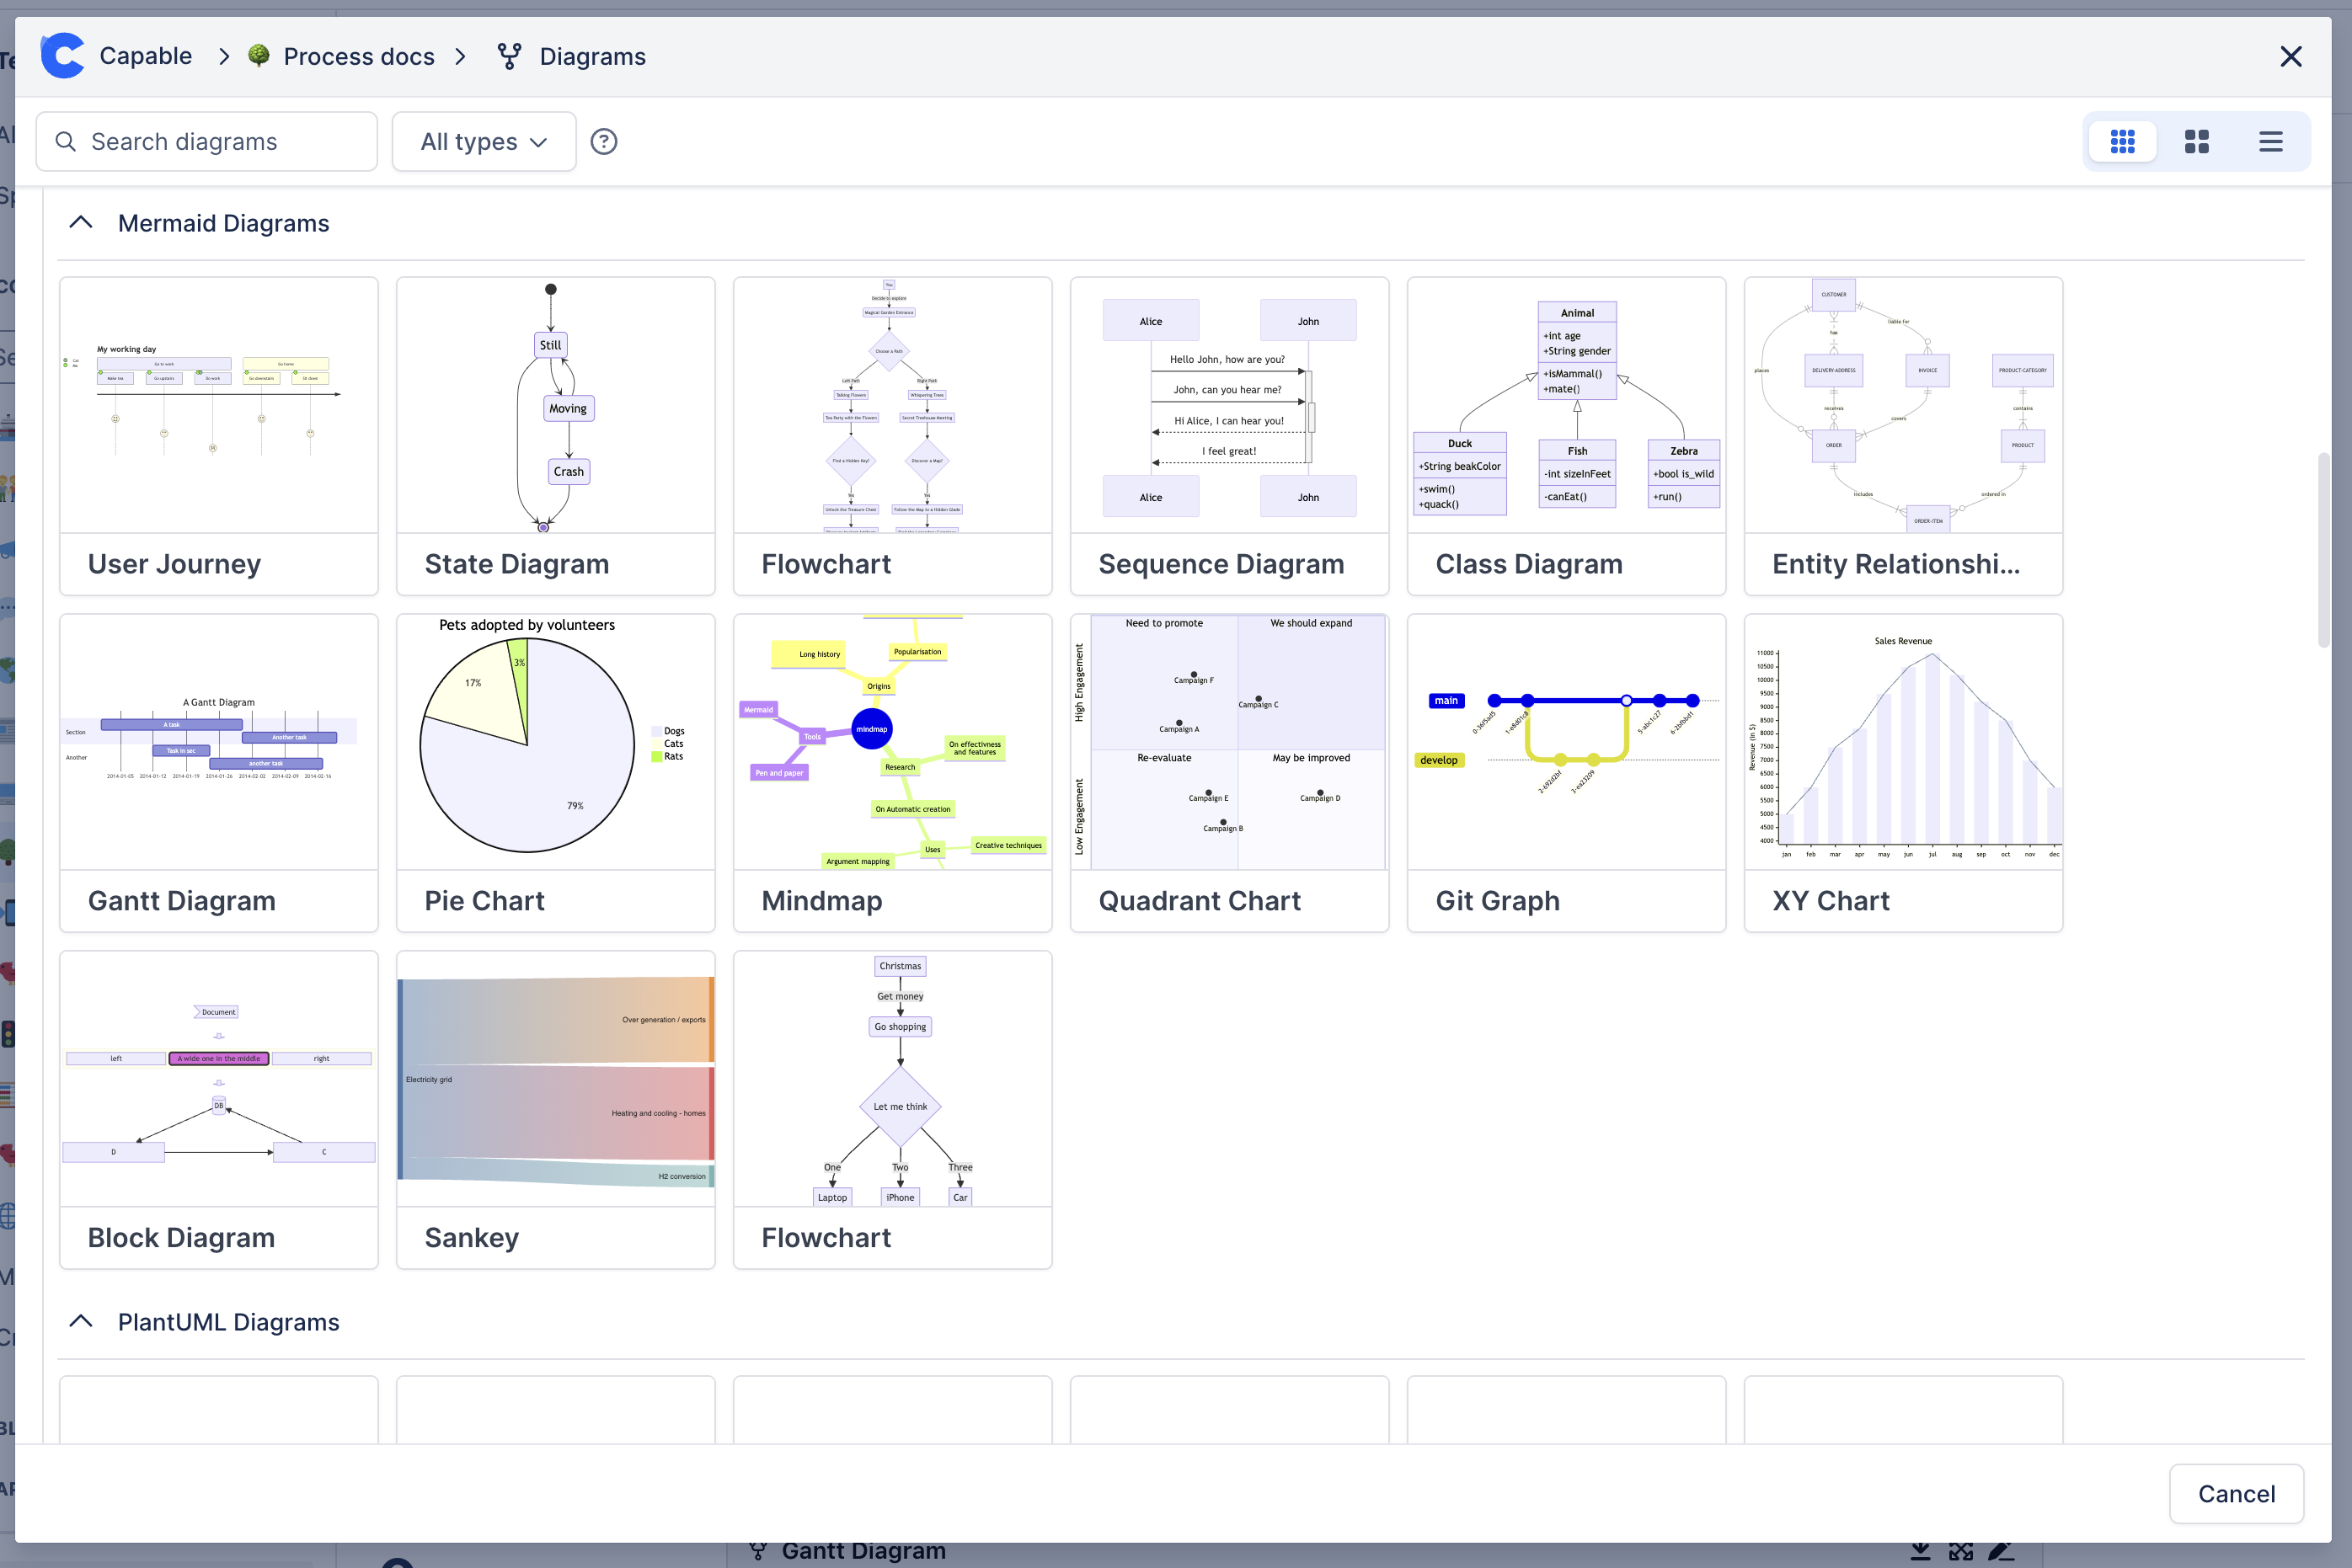This screenshot has width=2352, height=1568.
Task: Click the Cancel button
Action: click(x=2235, y=1493)
